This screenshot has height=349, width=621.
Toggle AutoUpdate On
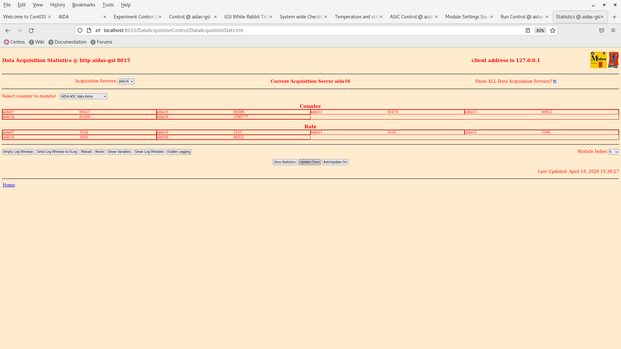tap(335, 162)
